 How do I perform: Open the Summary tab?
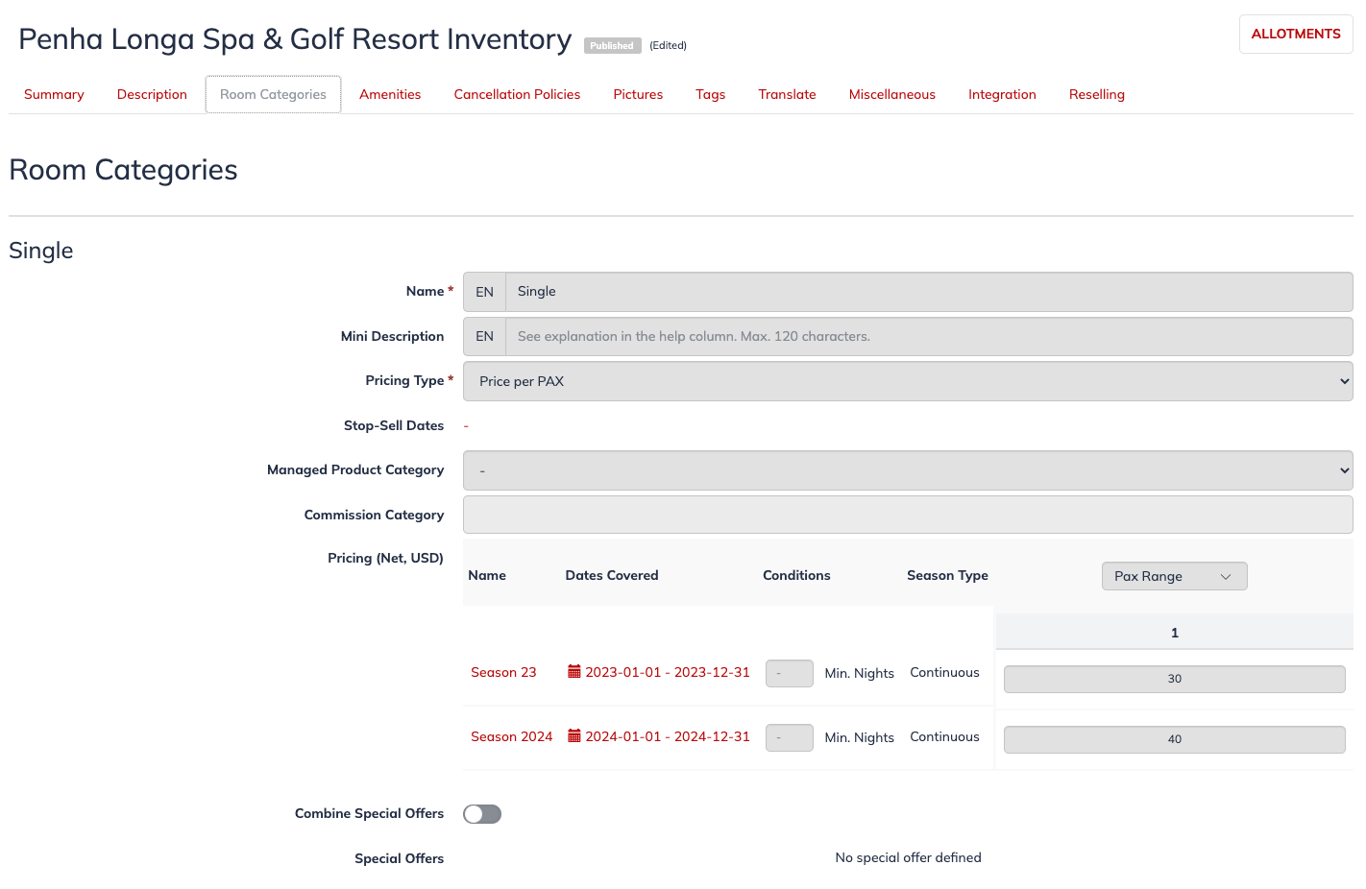click(54, 94)
